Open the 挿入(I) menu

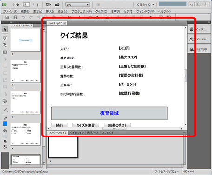tap(50, 12)
